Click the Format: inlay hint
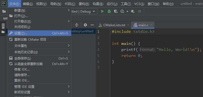 point(147,50)
